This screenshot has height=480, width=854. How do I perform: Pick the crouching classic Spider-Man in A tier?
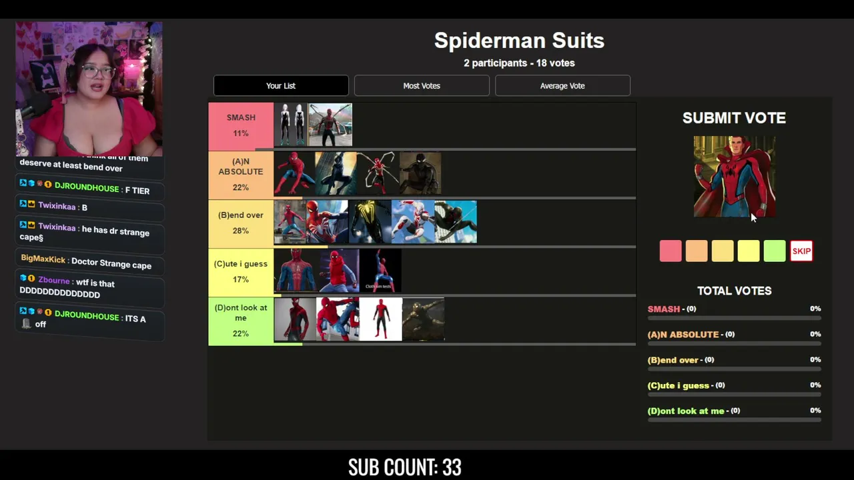294,173
